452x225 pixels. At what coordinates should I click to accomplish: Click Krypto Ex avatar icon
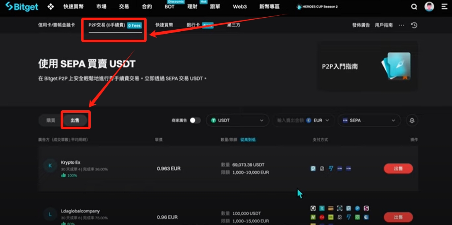coord(50,165)
